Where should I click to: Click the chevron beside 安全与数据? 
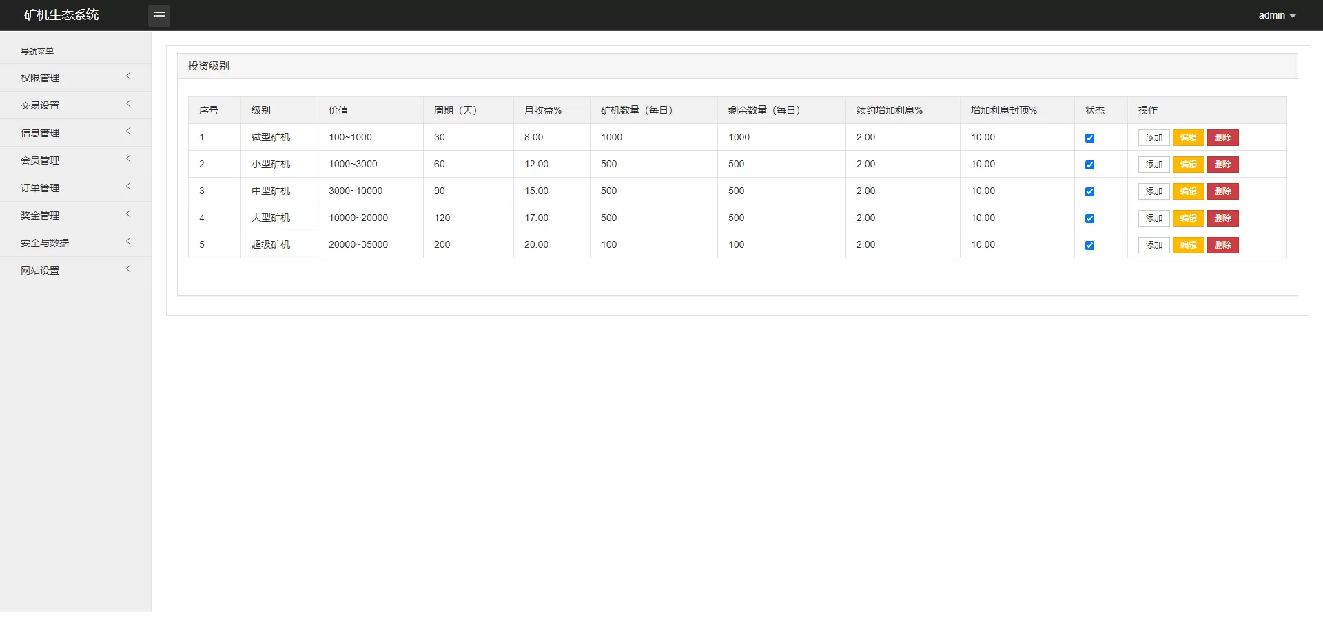pyautogui.click(x=128, y=242)
